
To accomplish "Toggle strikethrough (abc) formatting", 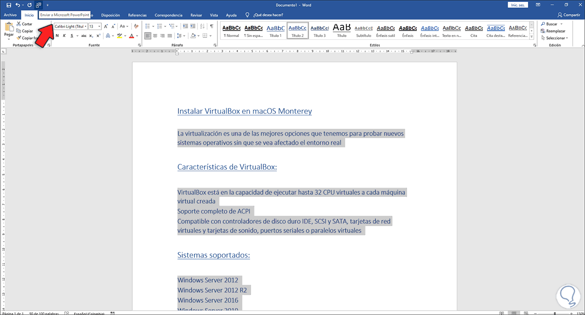I will point(84,35).
